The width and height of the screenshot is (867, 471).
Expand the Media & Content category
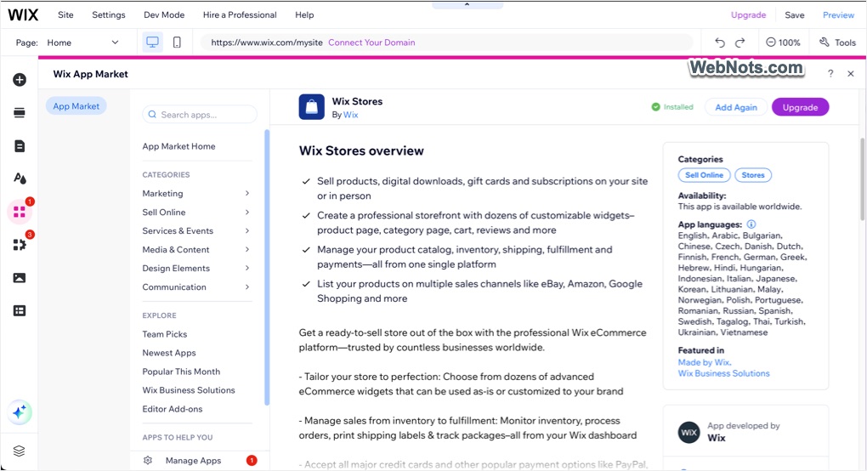click(x=196, y=250)
